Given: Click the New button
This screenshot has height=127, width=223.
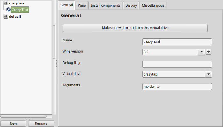Looking at the screenshot, I should (13, 123).
